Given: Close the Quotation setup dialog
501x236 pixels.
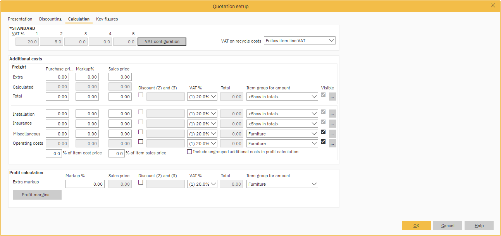Looking at the screenshot, I should [493, 5].
